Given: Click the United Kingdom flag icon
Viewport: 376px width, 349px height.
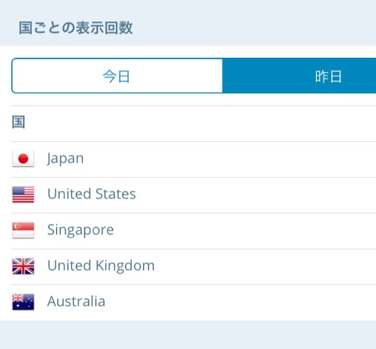Looking at the screenshot, I should click(x=23, y=266).
